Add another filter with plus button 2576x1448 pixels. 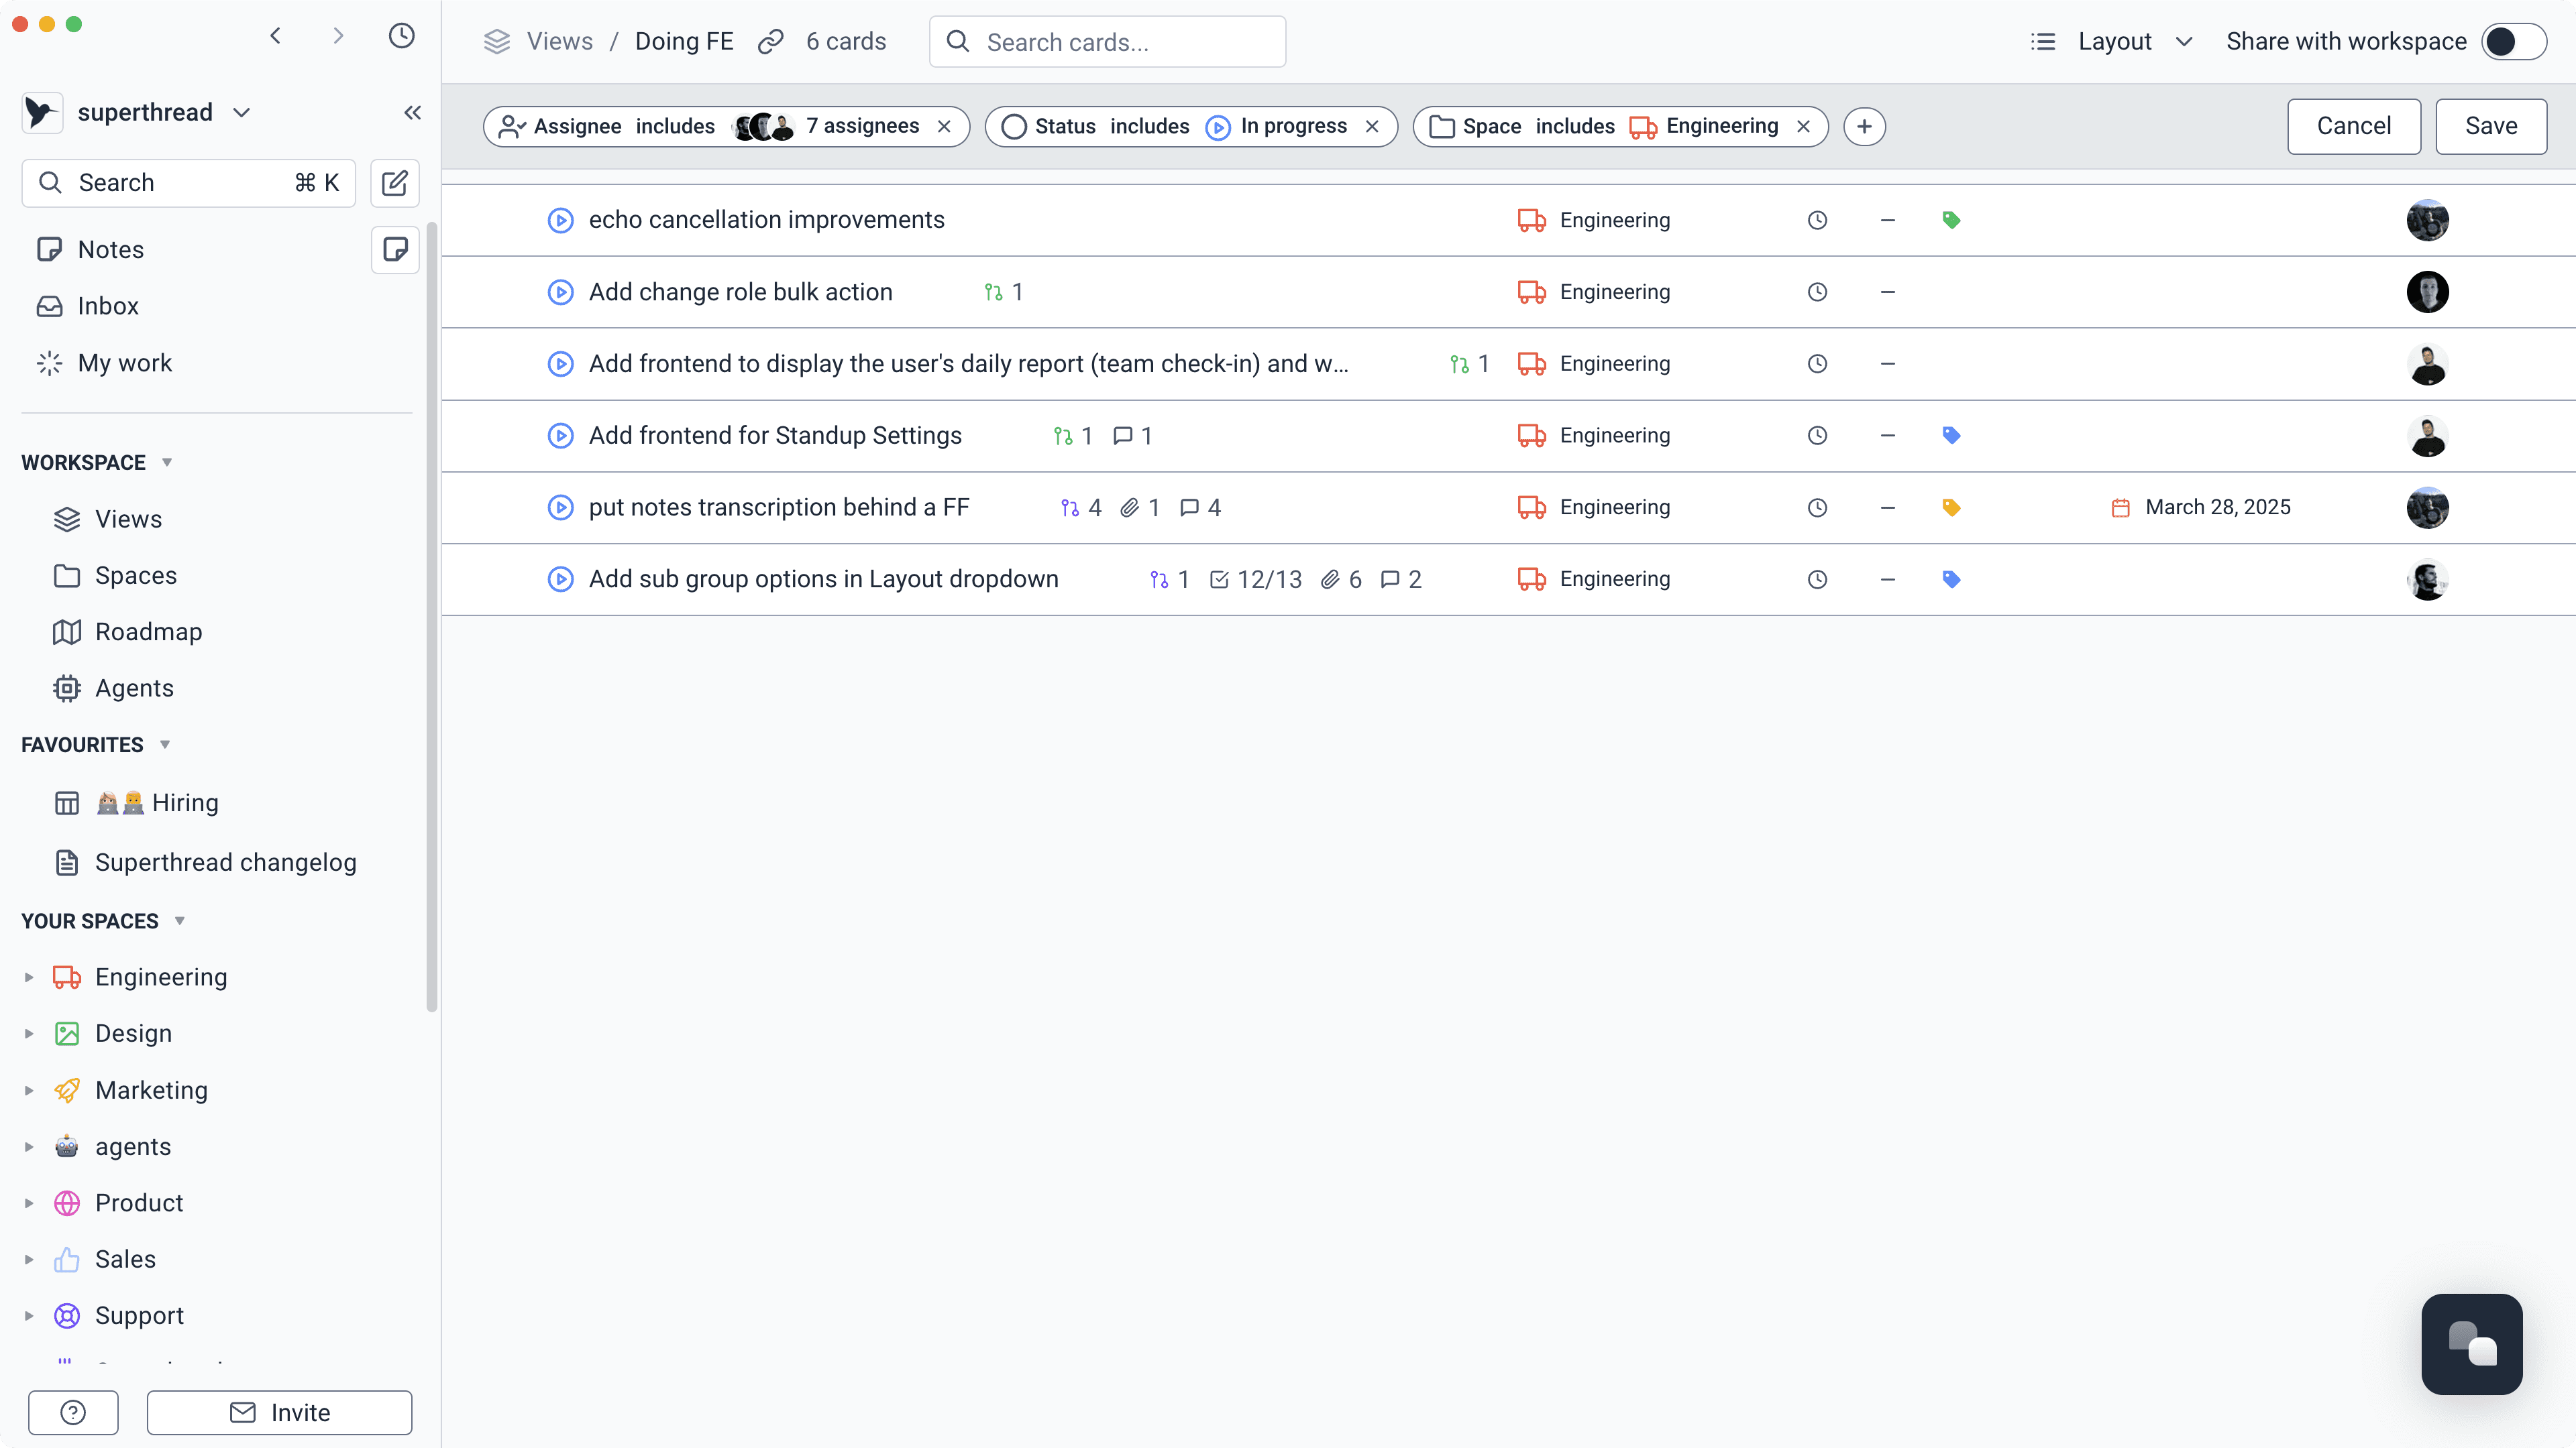[1864, 127]
